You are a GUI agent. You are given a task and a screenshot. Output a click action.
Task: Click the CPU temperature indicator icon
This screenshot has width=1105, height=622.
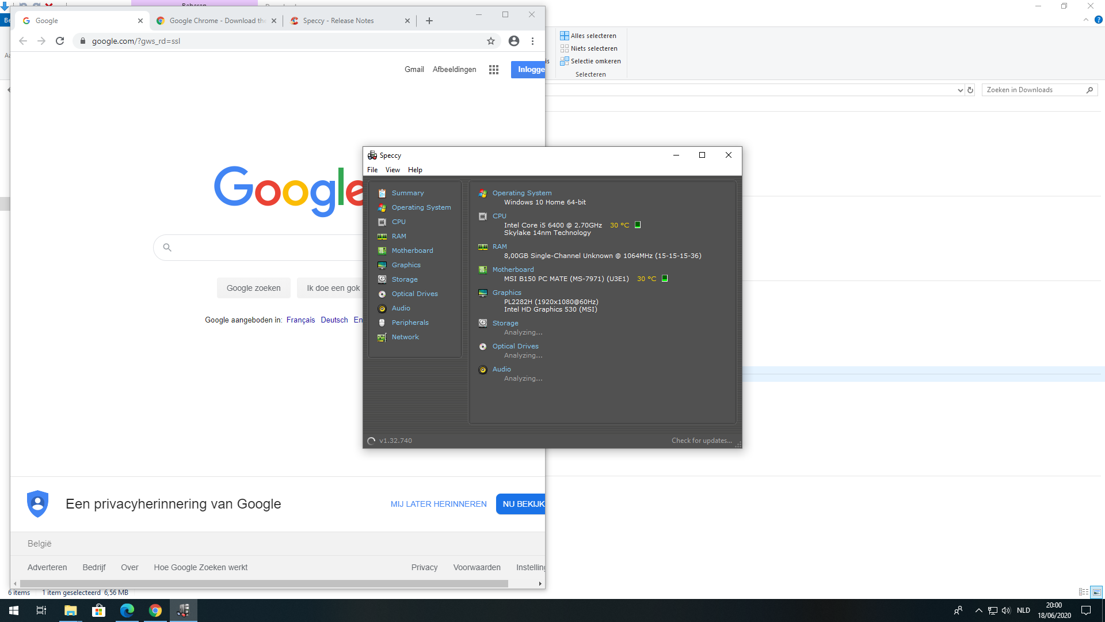point(638,225)
